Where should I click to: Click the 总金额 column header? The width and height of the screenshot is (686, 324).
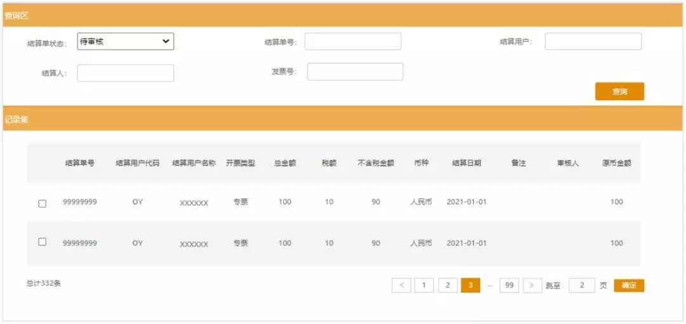coord(285,164)
